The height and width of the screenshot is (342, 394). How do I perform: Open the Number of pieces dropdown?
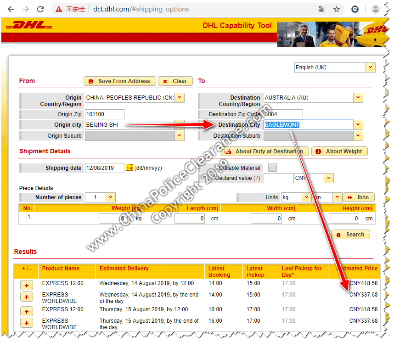point(111,197)
